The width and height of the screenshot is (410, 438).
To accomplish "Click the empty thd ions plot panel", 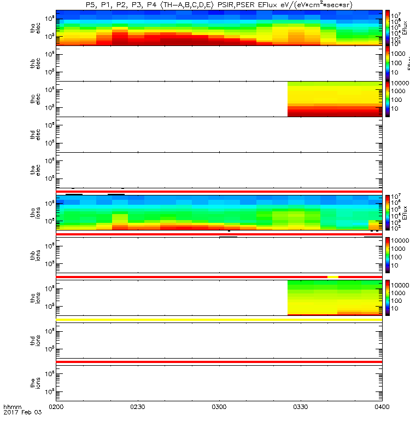I will pos(219,341).
